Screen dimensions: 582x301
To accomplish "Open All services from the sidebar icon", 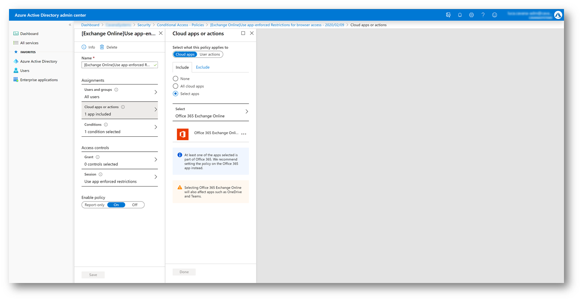I will (x=16, y=43).
